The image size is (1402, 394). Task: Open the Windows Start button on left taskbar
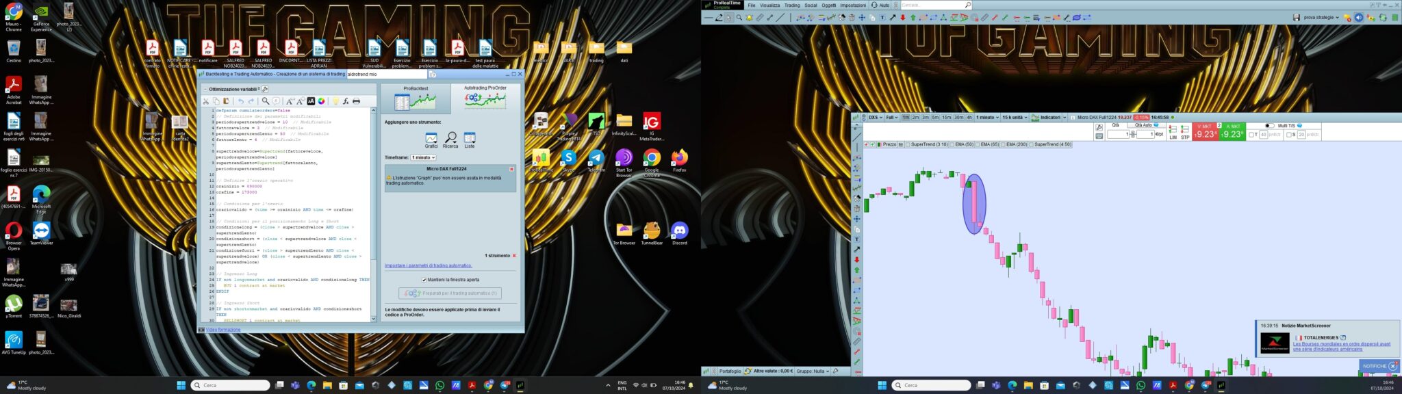pos(181,385)
